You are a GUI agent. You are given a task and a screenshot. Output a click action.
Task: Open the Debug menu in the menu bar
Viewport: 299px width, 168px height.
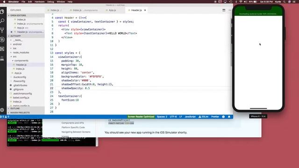(x=50, y=2)
